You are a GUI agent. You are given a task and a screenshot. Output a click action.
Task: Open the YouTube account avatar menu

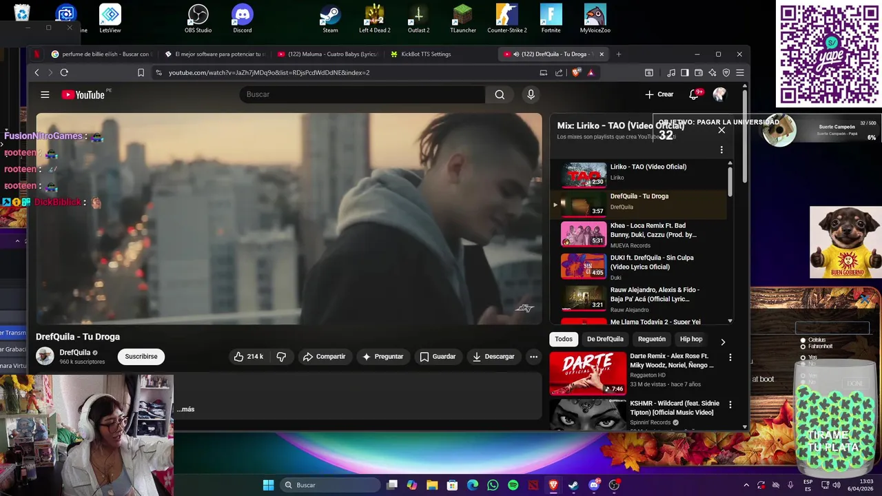click(x=719, y=94)
